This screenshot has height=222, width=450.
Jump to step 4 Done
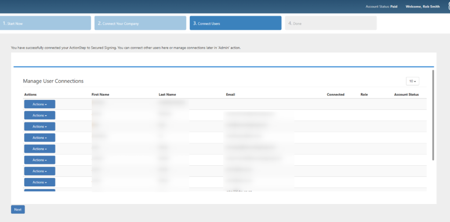[330, 23]
